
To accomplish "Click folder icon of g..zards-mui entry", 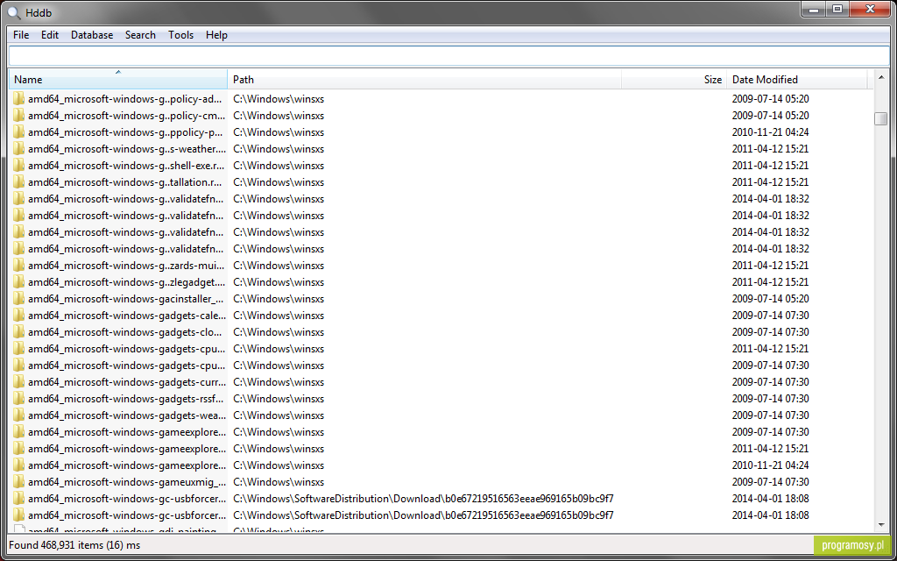I will pyautogui.click(x=19, y=266).
